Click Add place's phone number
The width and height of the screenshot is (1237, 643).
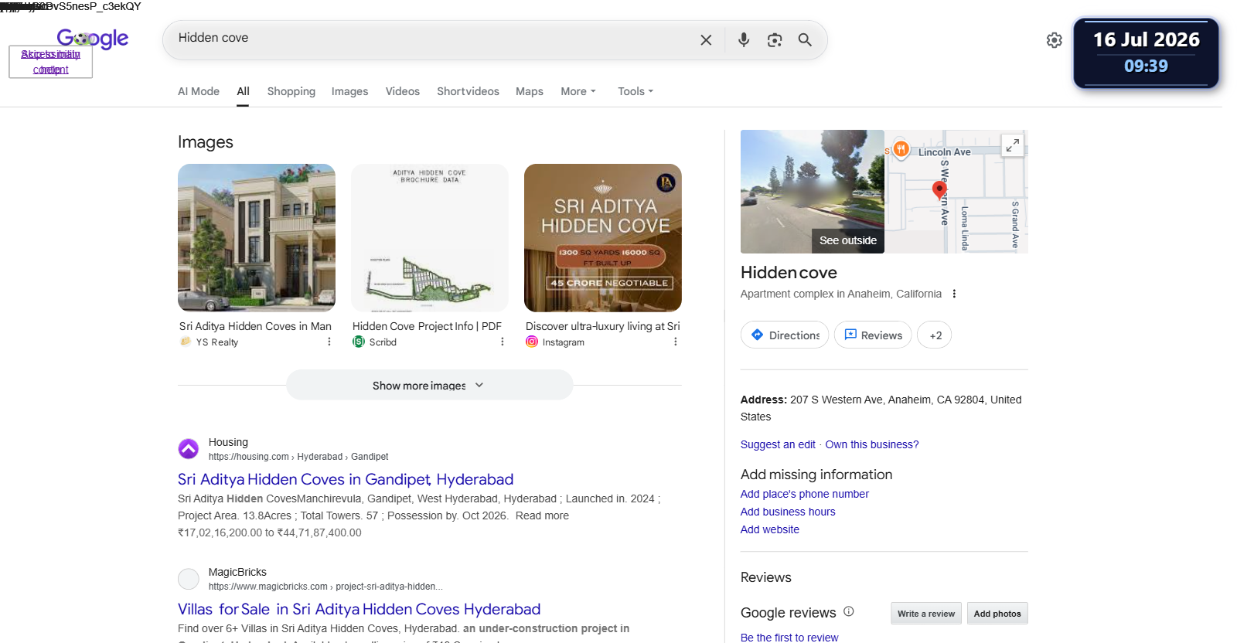(x=805, y=494)
